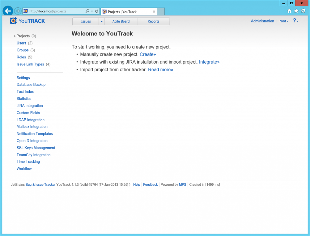Open the Help question mark menu
This screenshot has width=310, height=236.
click(295, 21)
